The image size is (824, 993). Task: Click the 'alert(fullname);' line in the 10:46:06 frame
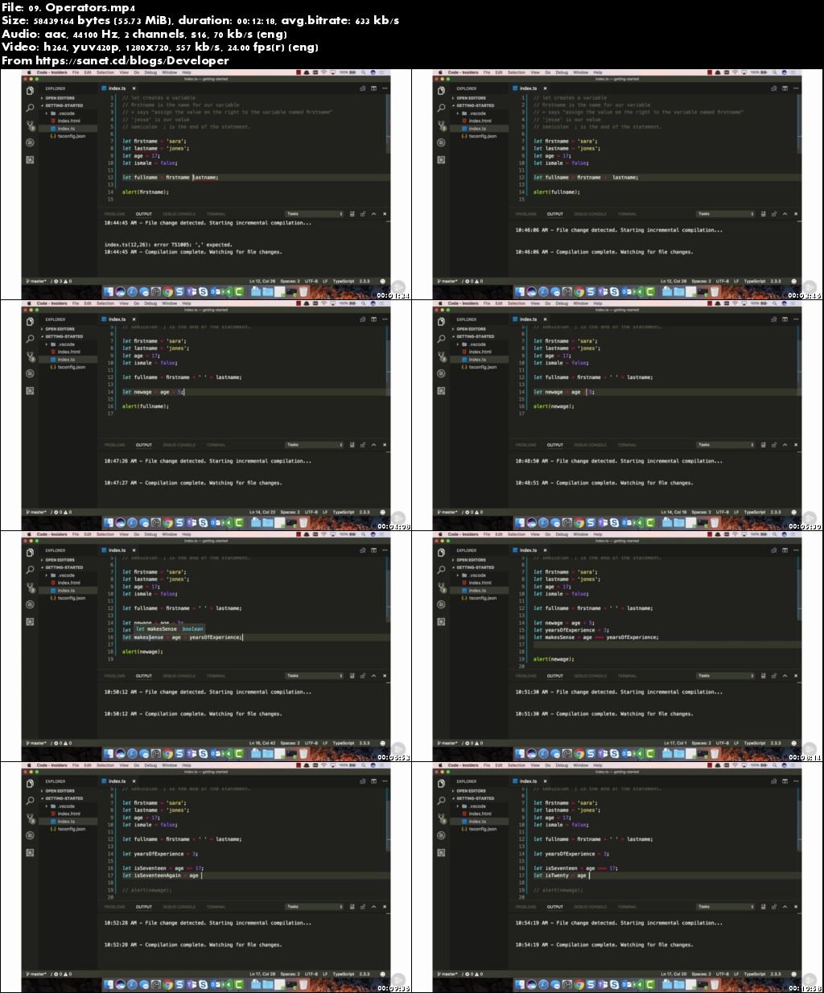pos(556,192)
